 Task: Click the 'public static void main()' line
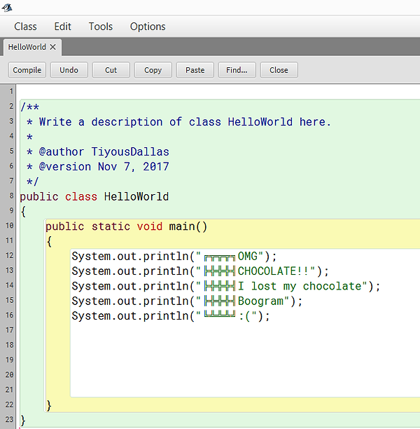126,226
